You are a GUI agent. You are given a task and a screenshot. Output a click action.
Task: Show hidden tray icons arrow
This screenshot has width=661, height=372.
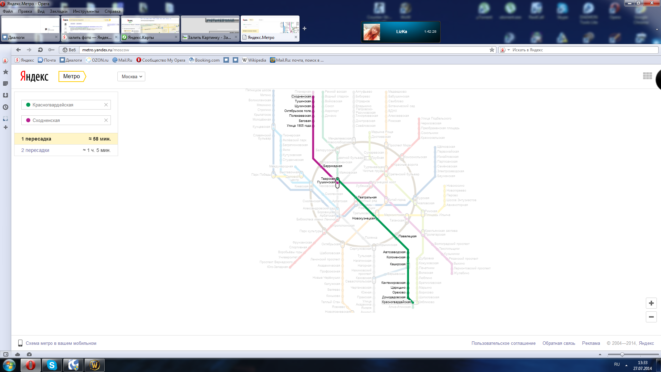pos(626,365)
